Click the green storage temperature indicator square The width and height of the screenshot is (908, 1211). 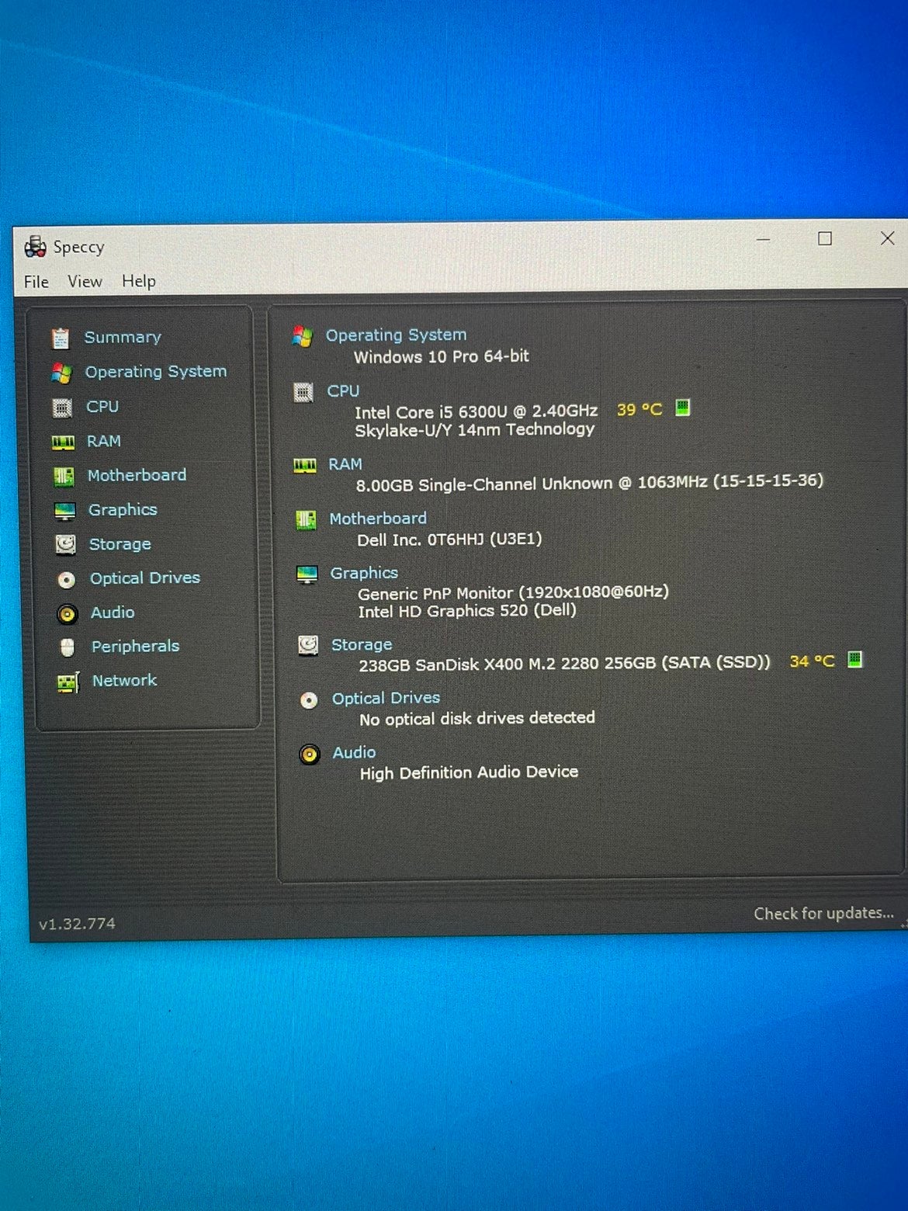coord(854,660)
